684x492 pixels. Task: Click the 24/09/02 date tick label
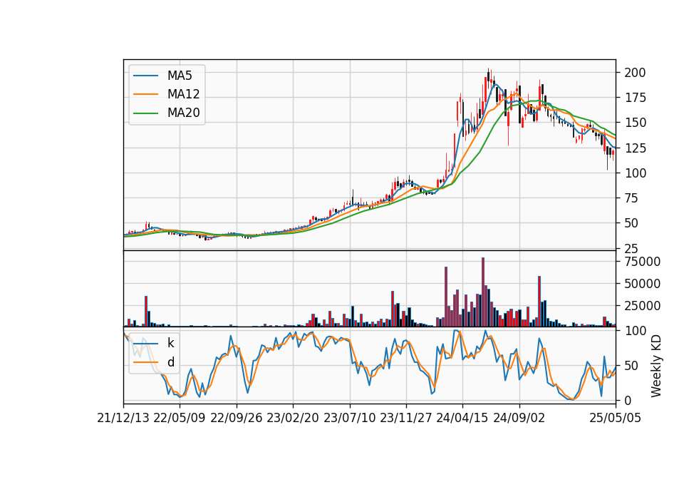pyautogui.click(x=519, y=418)
